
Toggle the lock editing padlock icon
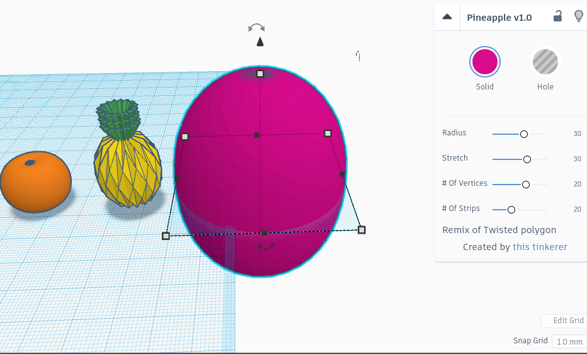557,16
